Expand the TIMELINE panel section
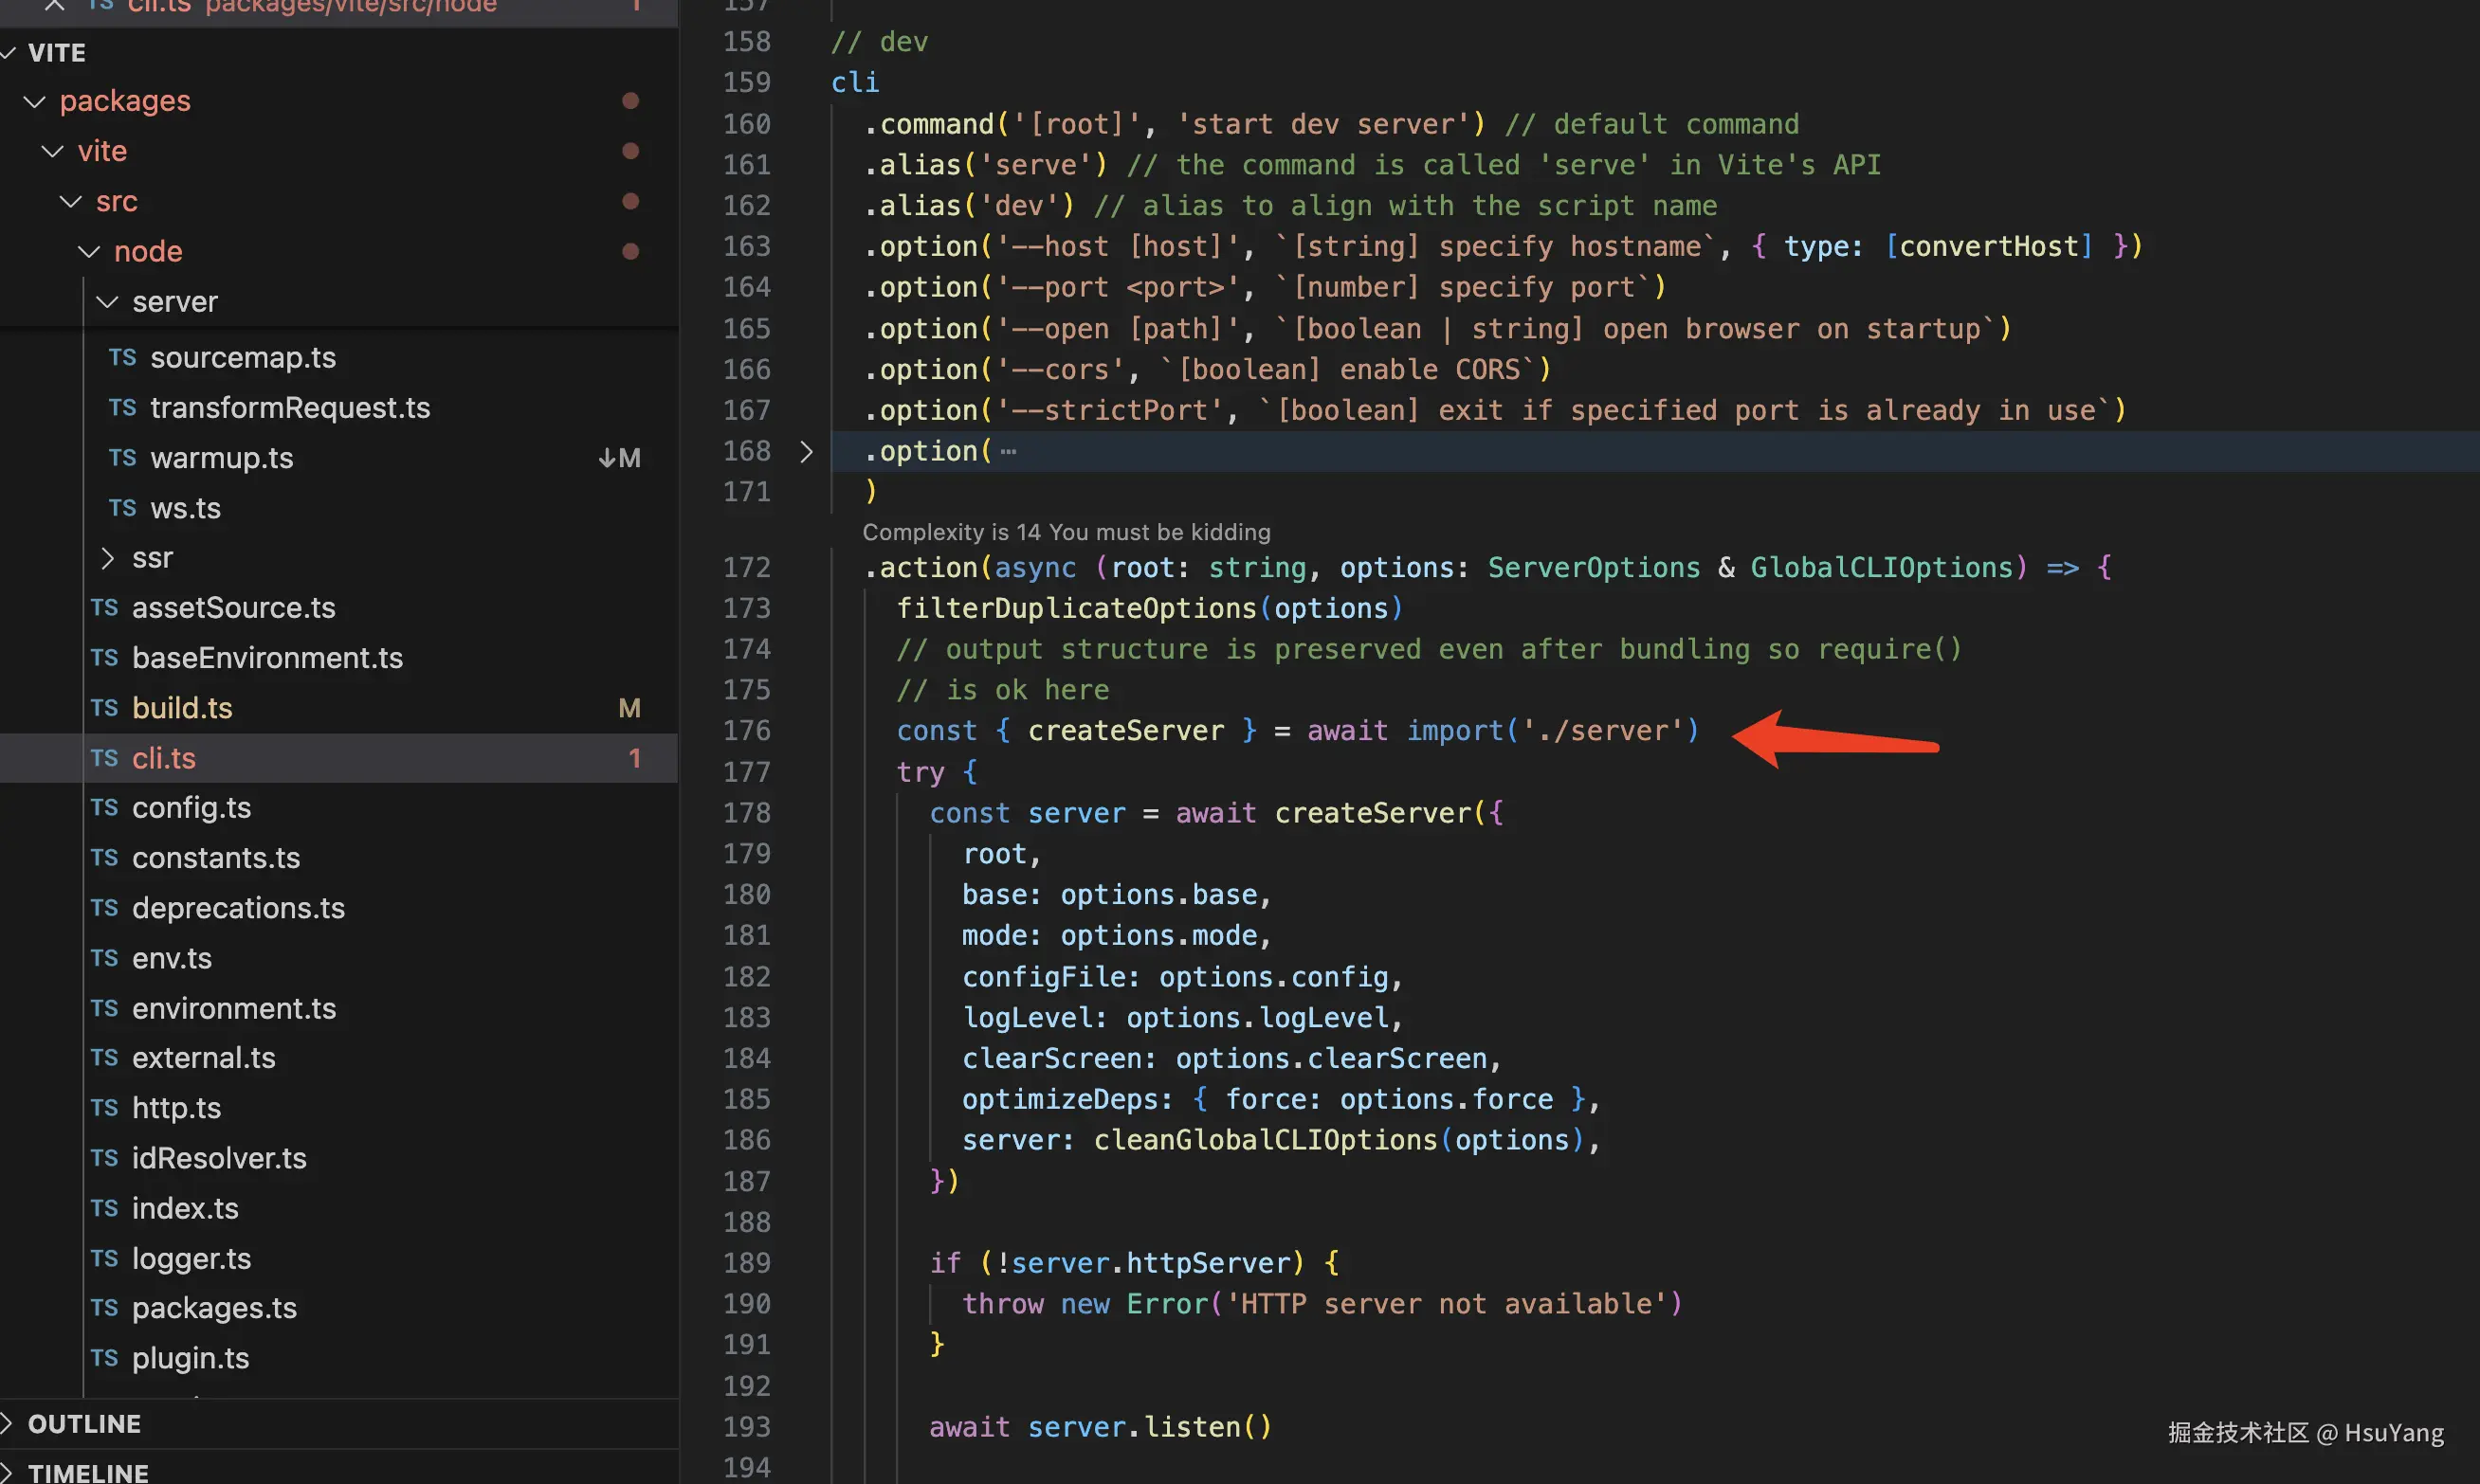Image resolution: width=2480 pixels, height=1484 pixels. point(88,1472)
